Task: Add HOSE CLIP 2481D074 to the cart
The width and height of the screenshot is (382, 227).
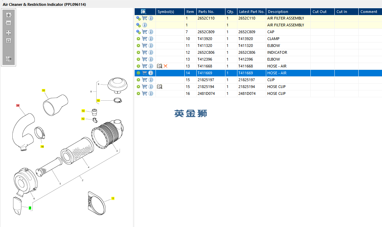Action: coord(145,93)
